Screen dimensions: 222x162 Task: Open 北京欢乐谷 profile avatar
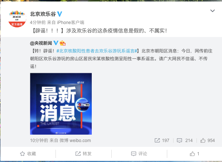click(17, 18)
